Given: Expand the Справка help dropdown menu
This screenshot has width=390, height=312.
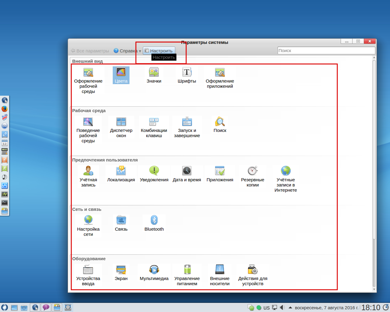Looking at the screenshot, I should [127, 51].
